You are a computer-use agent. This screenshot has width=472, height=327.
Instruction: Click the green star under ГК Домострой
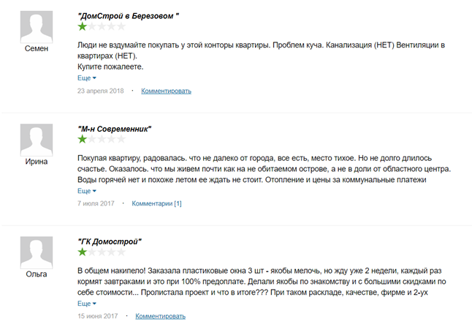pyautogui.click(x=82, y=252)
